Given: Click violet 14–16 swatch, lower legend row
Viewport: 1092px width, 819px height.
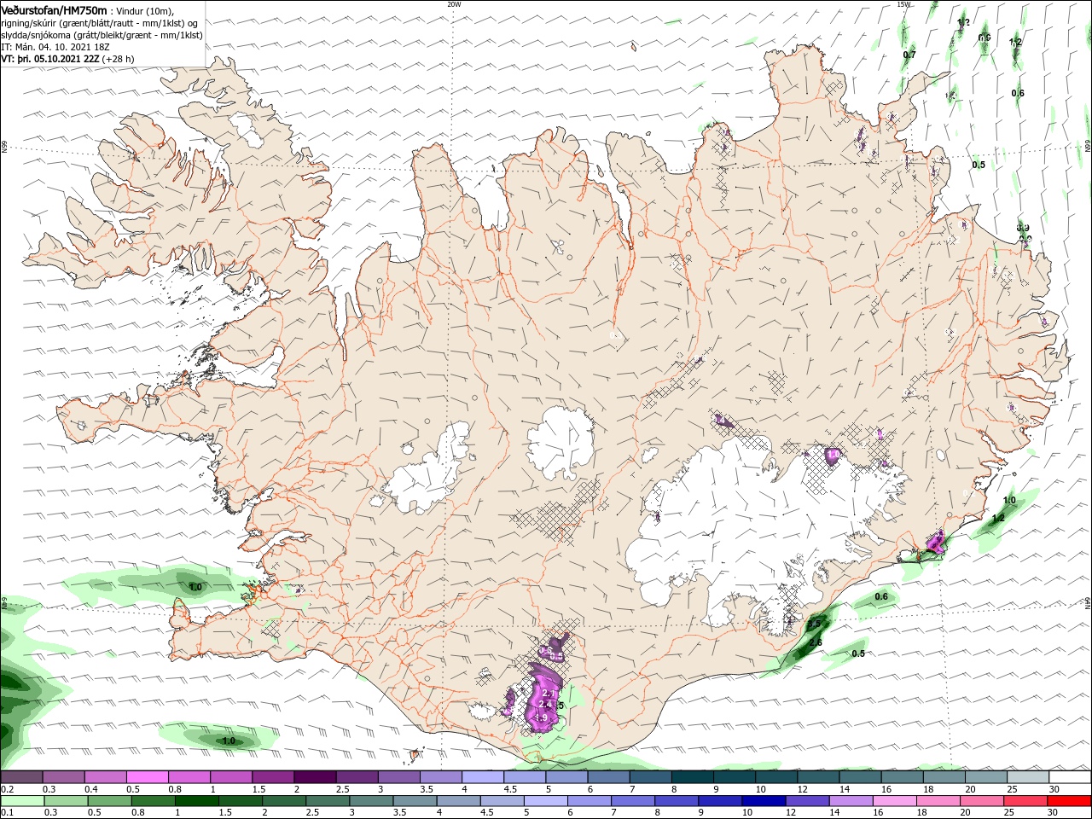Looking at the screenshot, I should click(x=851, y=801).
